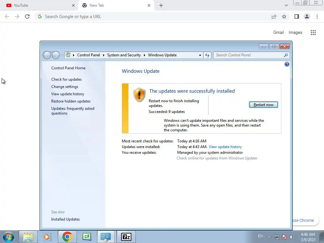Close the YouTube tab
This screenshot has height=243, width=324.
click(73, 5)
